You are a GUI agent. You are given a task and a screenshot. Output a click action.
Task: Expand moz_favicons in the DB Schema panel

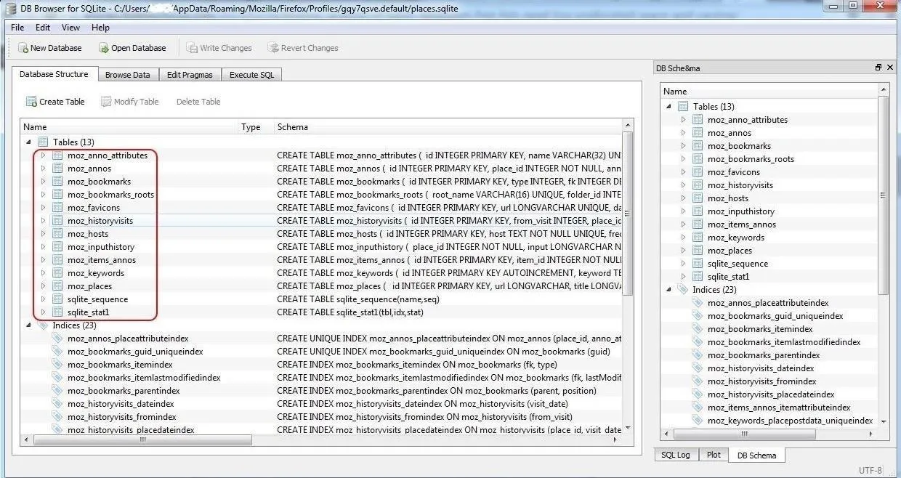pos(683,172)
